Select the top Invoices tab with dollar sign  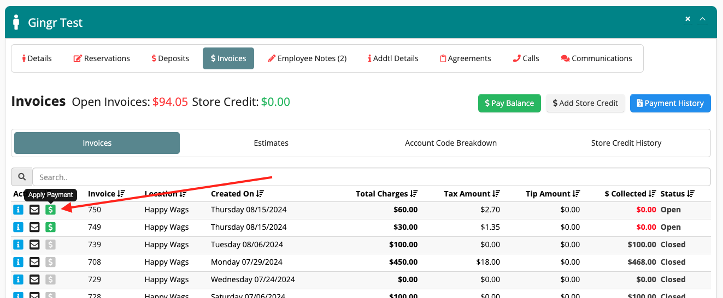[x=228, y=58]
